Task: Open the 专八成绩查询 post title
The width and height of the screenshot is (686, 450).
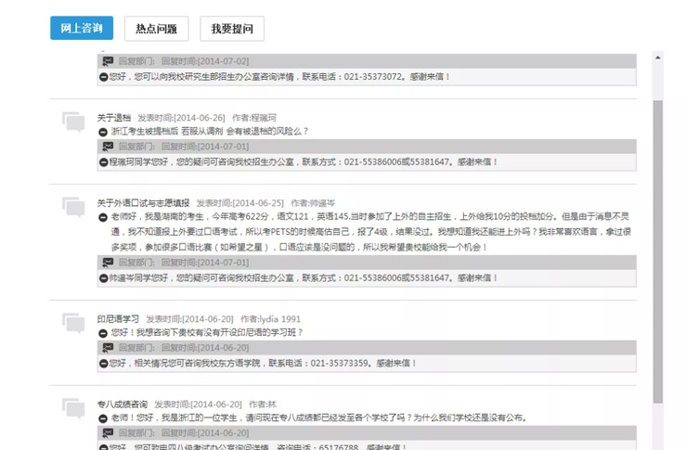Action: [122, 405]
